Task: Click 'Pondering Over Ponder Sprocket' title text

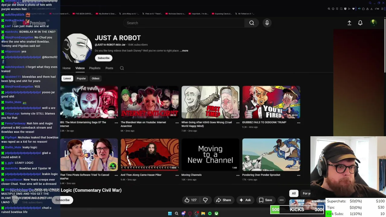Action: pyautogui.click(x=261, y=175)
